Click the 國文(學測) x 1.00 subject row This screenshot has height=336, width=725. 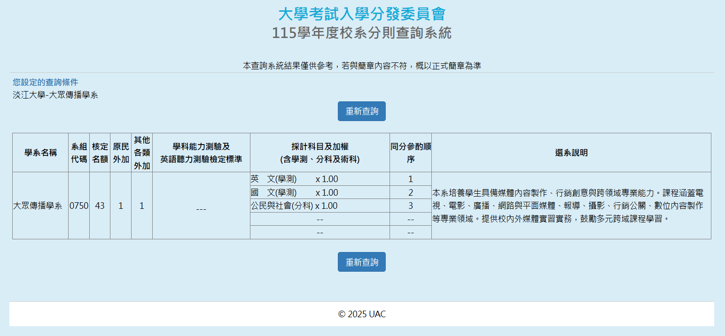coord(295,192)
